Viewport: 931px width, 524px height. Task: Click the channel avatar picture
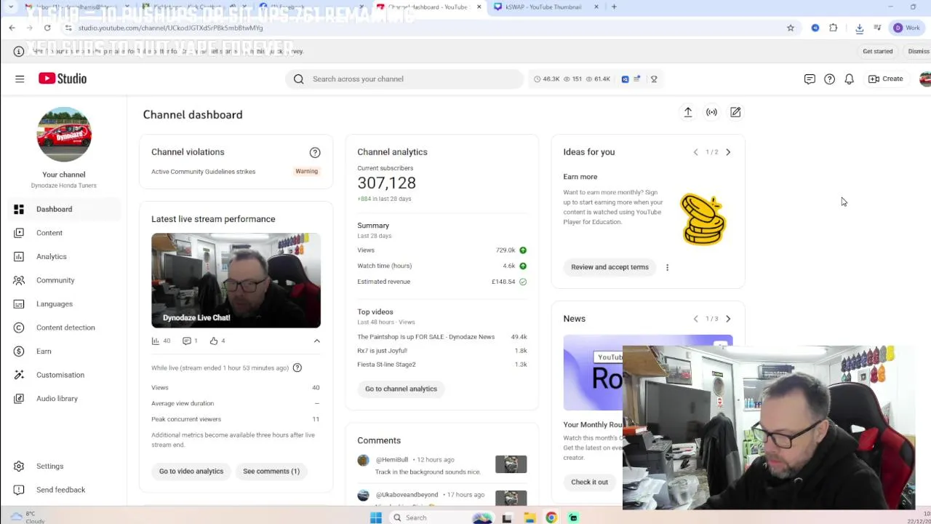coord(64,135)
